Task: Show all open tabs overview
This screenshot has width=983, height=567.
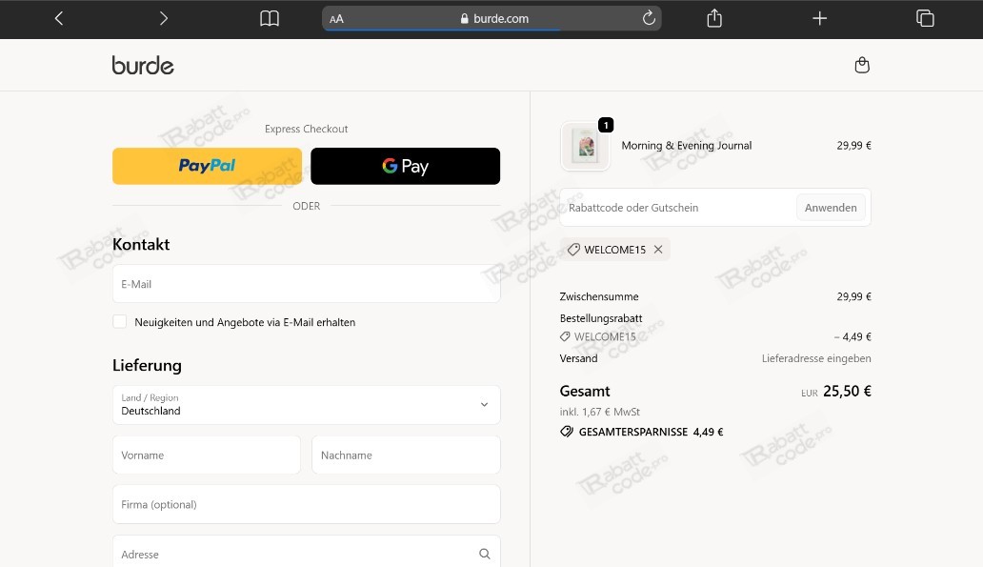Action: (925, 18)
